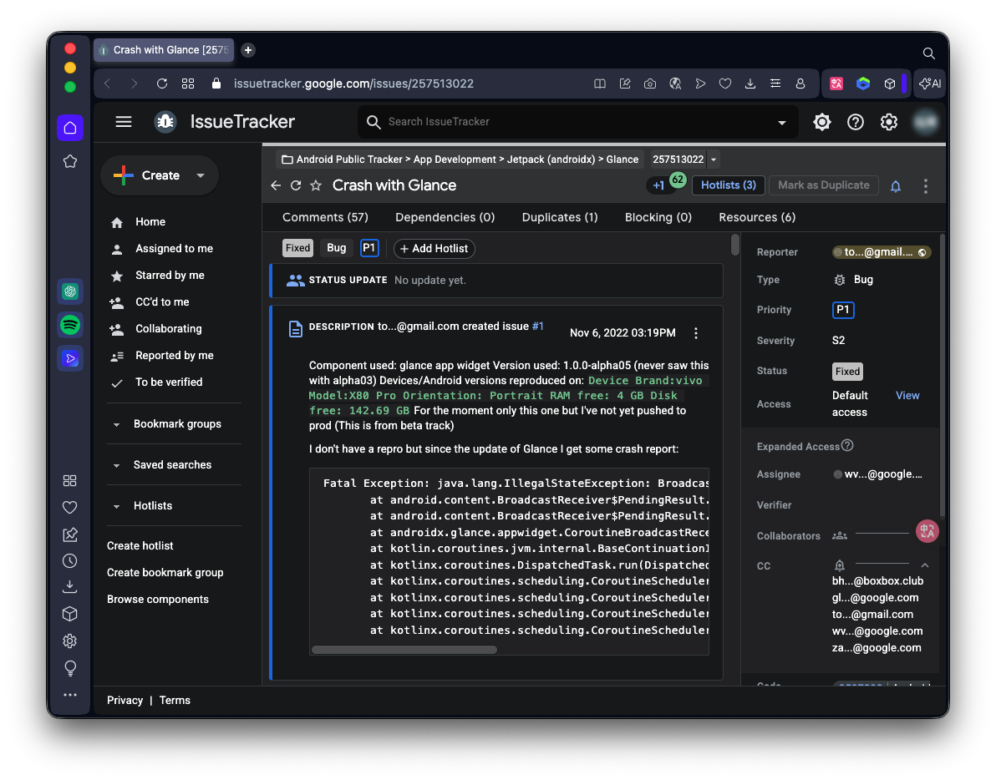Expand the Bookmark groups section

click(116, 424)
